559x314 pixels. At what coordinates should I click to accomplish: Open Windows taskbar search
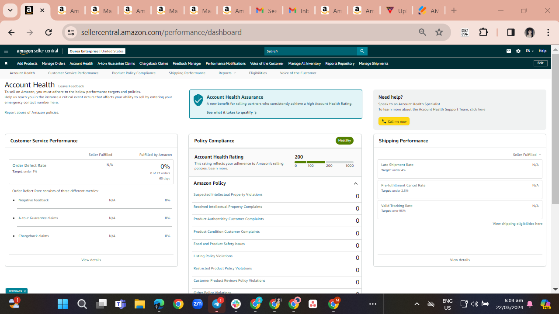(82, 304)
